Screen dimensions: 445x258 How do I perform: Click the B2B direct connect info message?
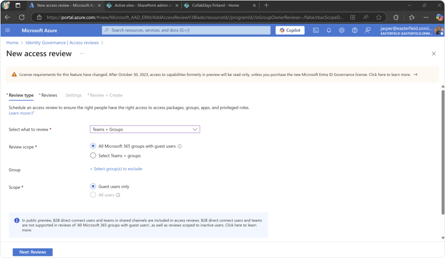[x=138, y=225]
